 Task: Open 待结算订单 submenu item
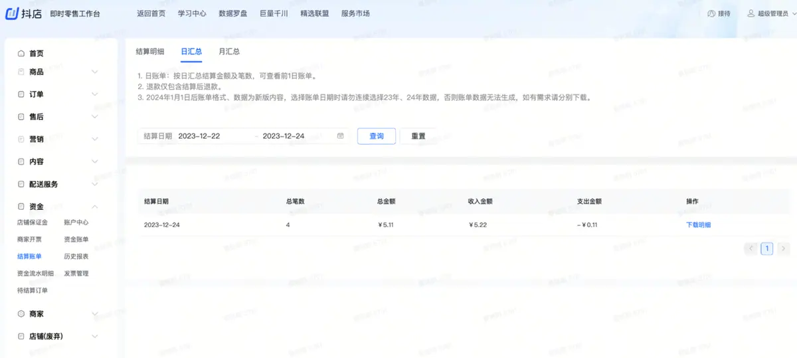(33, 290)
